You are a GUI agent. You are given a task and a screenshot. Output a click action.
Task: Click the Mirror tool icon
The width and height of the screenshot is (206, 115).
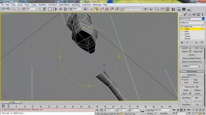point(146,9)
